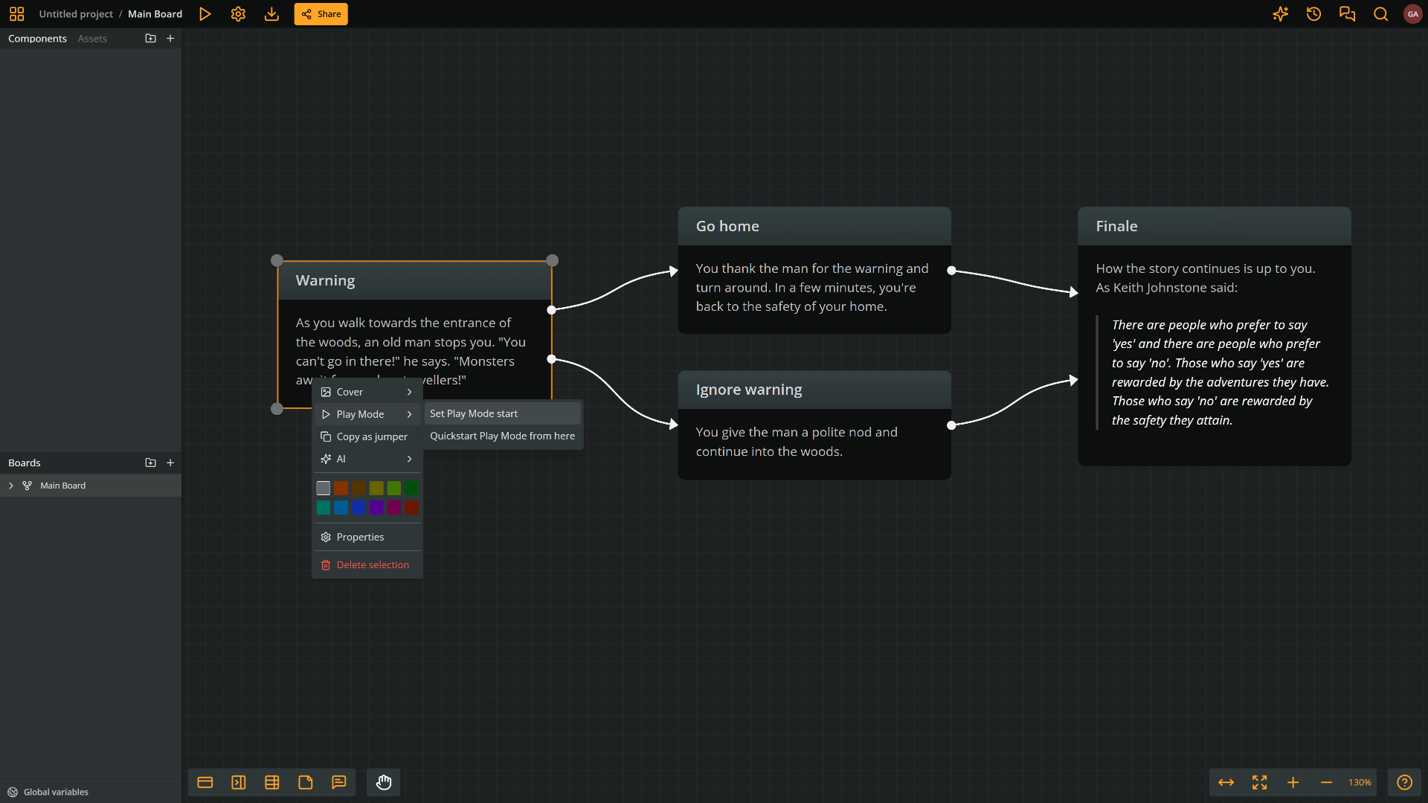Open the help question mark button
The width and height of the screenshot is (1428, 803).
pyautogui.click(x=1404, y=782)
